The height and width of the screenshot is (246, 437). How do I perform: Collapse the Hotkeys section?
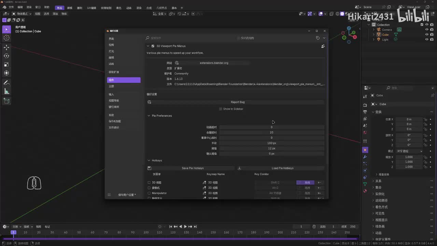[149, 161]
